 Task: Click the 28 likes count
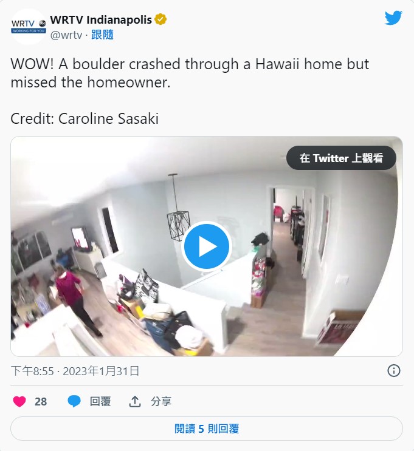[x=41, y=402]
